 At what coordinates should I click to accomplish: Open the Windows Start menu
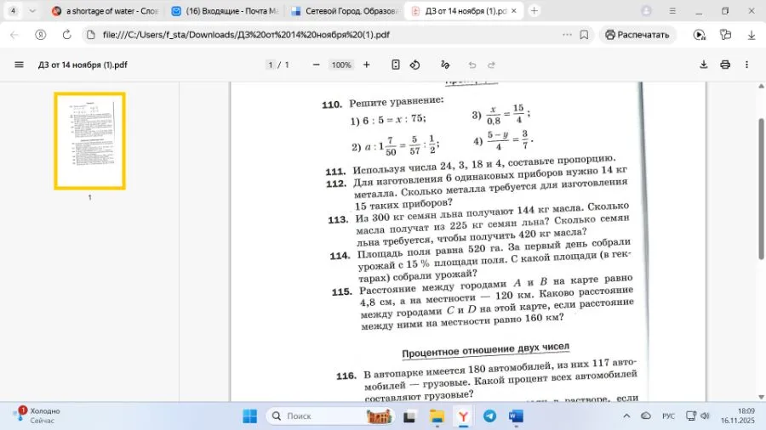click(249, 416)
